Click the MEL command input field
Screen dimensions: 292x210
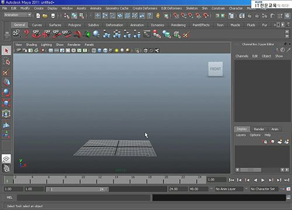click(84, 198)
